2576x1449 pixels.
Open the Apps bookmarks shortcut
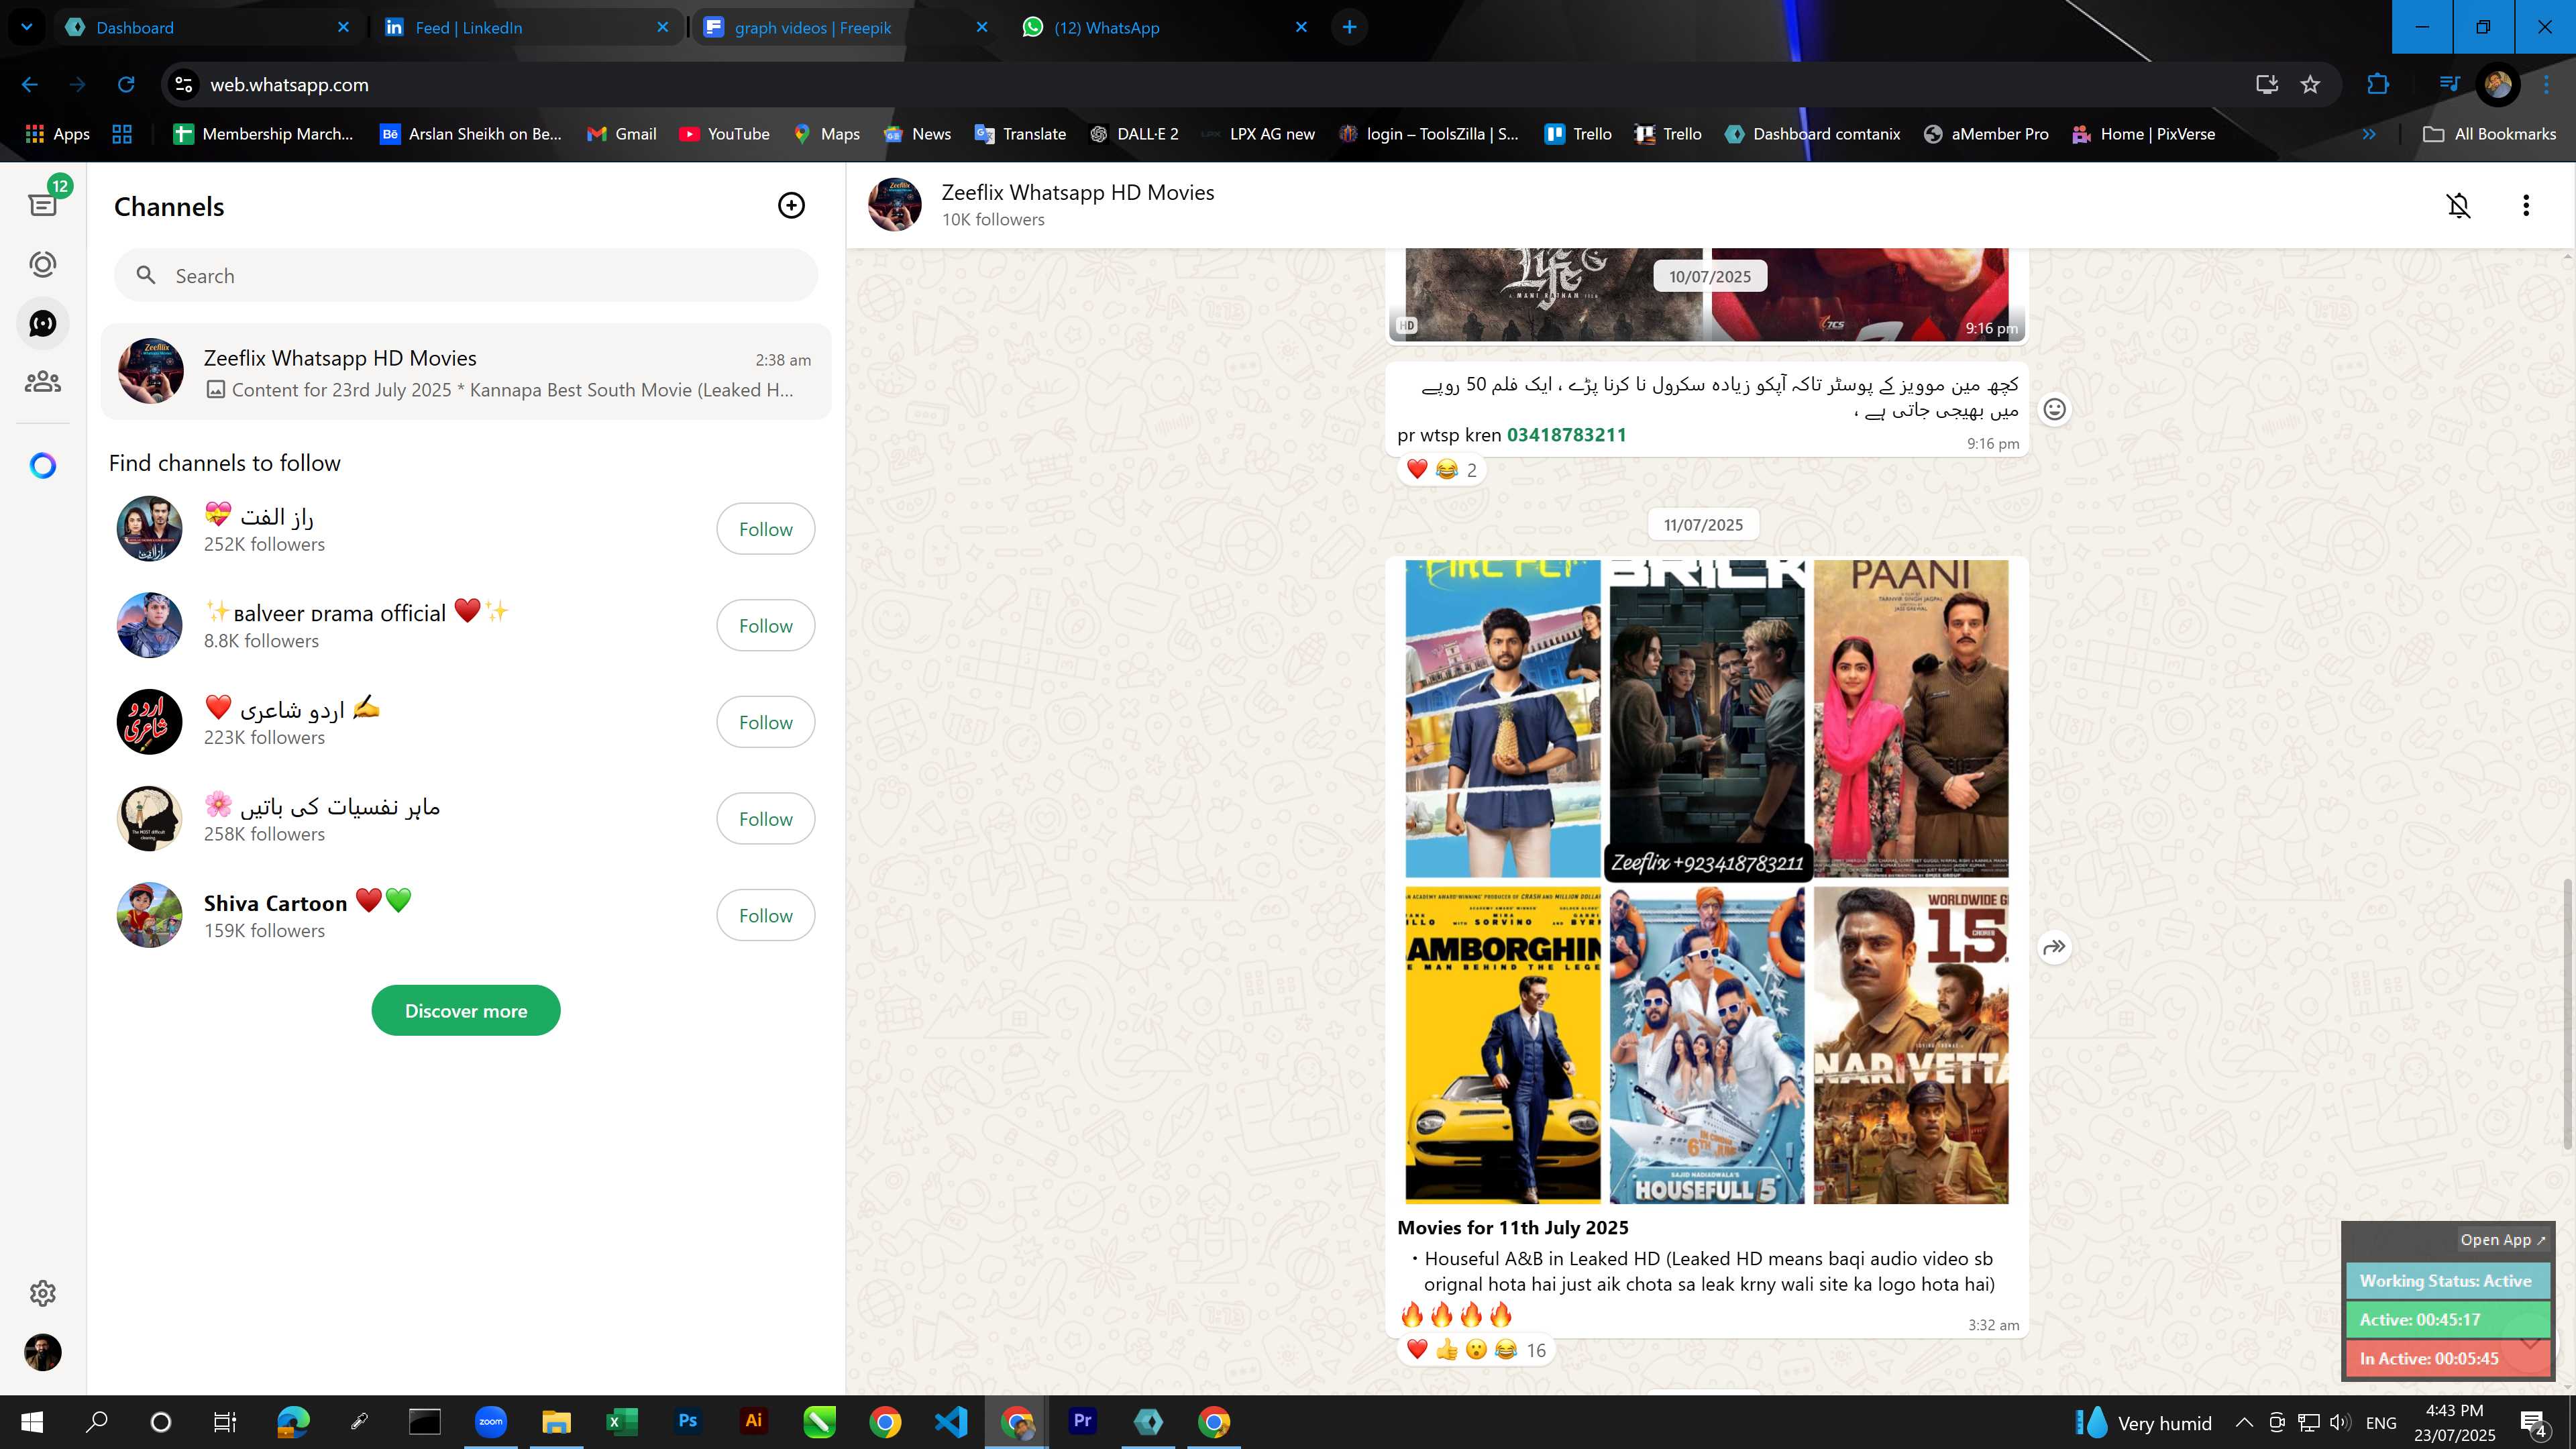[x=57, y=134]
